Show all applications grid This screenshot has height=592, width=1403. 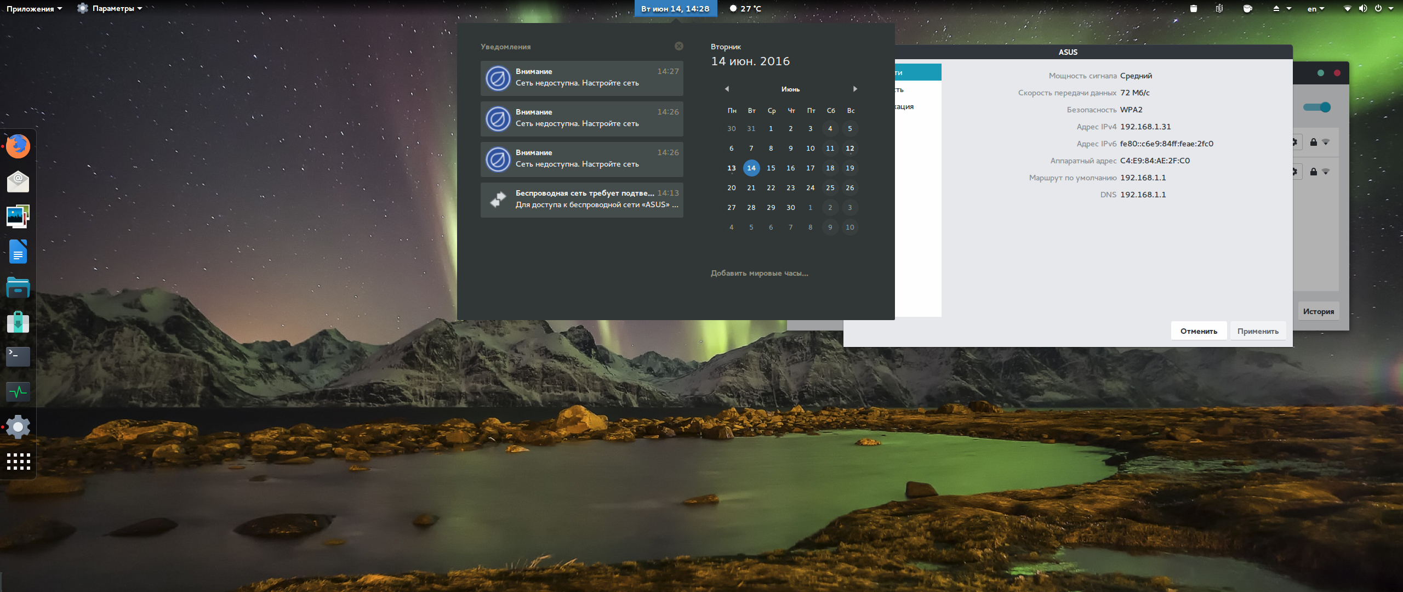[x=18, y=462]
